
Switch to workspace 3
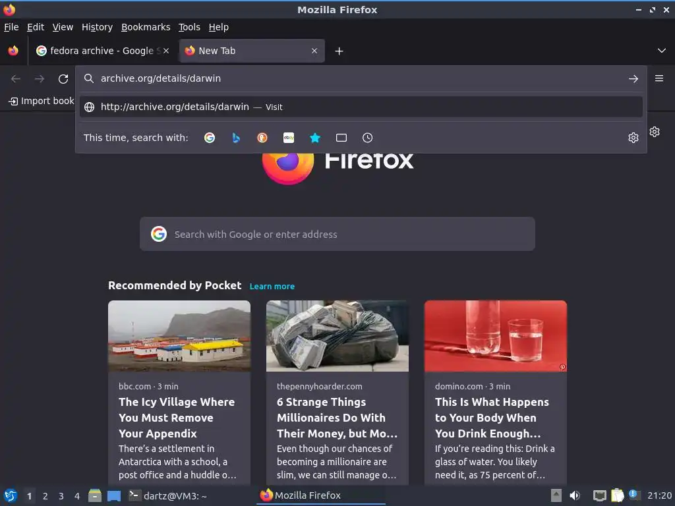coord(61,496)
